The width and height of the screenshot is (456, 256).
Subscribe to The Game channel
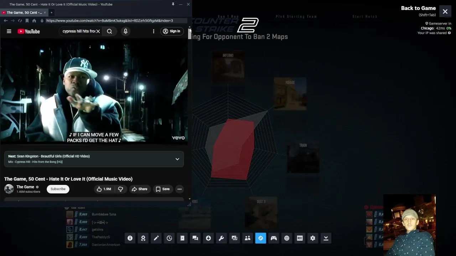(x=58, y=189)
